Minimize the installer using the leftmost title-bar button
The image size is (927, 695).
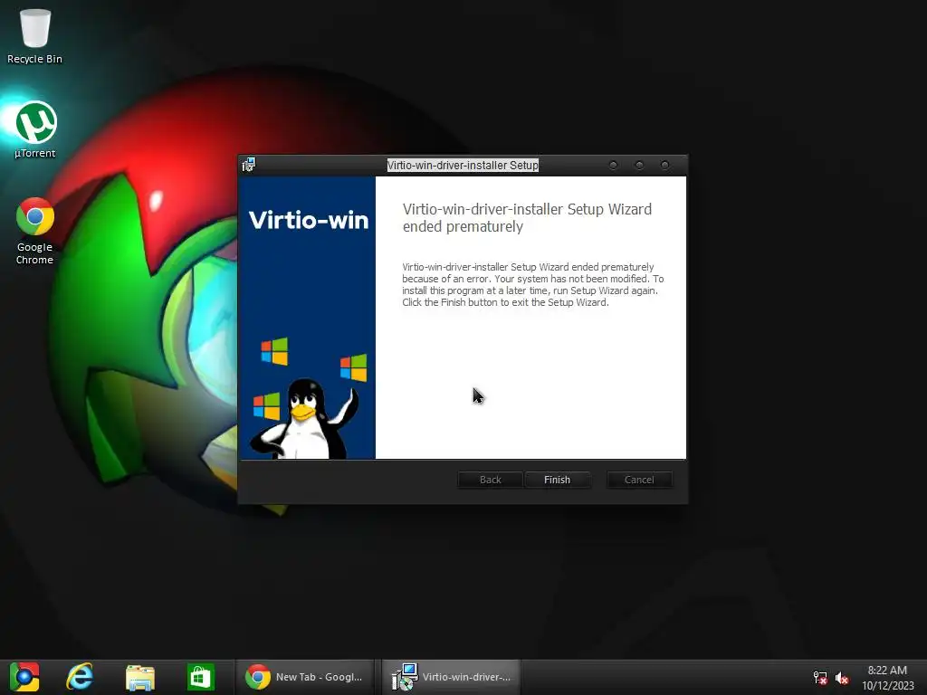(x=613, y=165)
